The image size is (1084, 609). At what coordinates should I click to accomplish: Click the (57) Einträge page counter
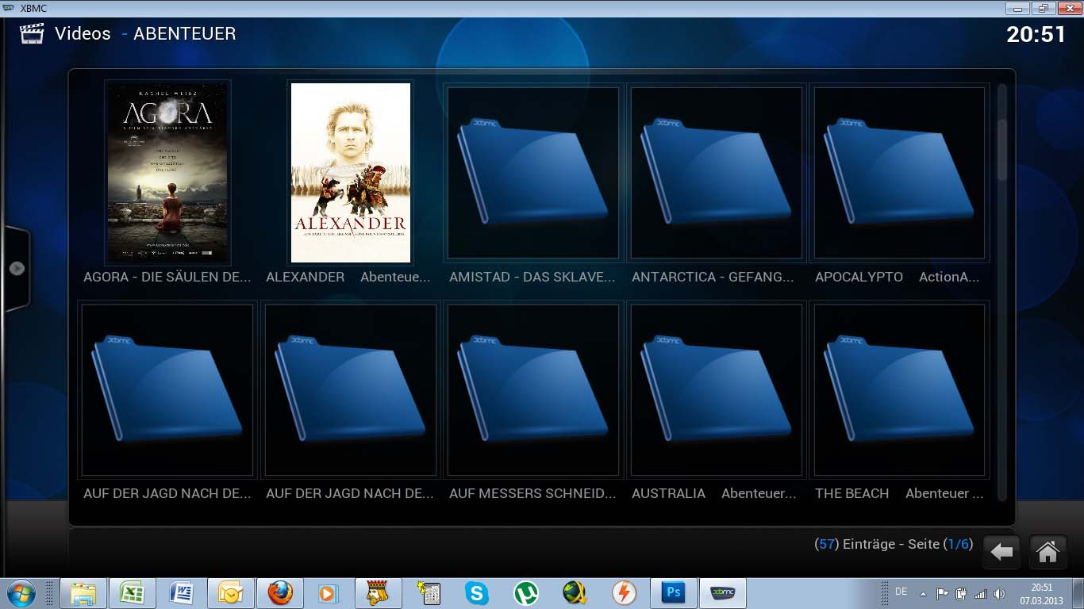894,544
